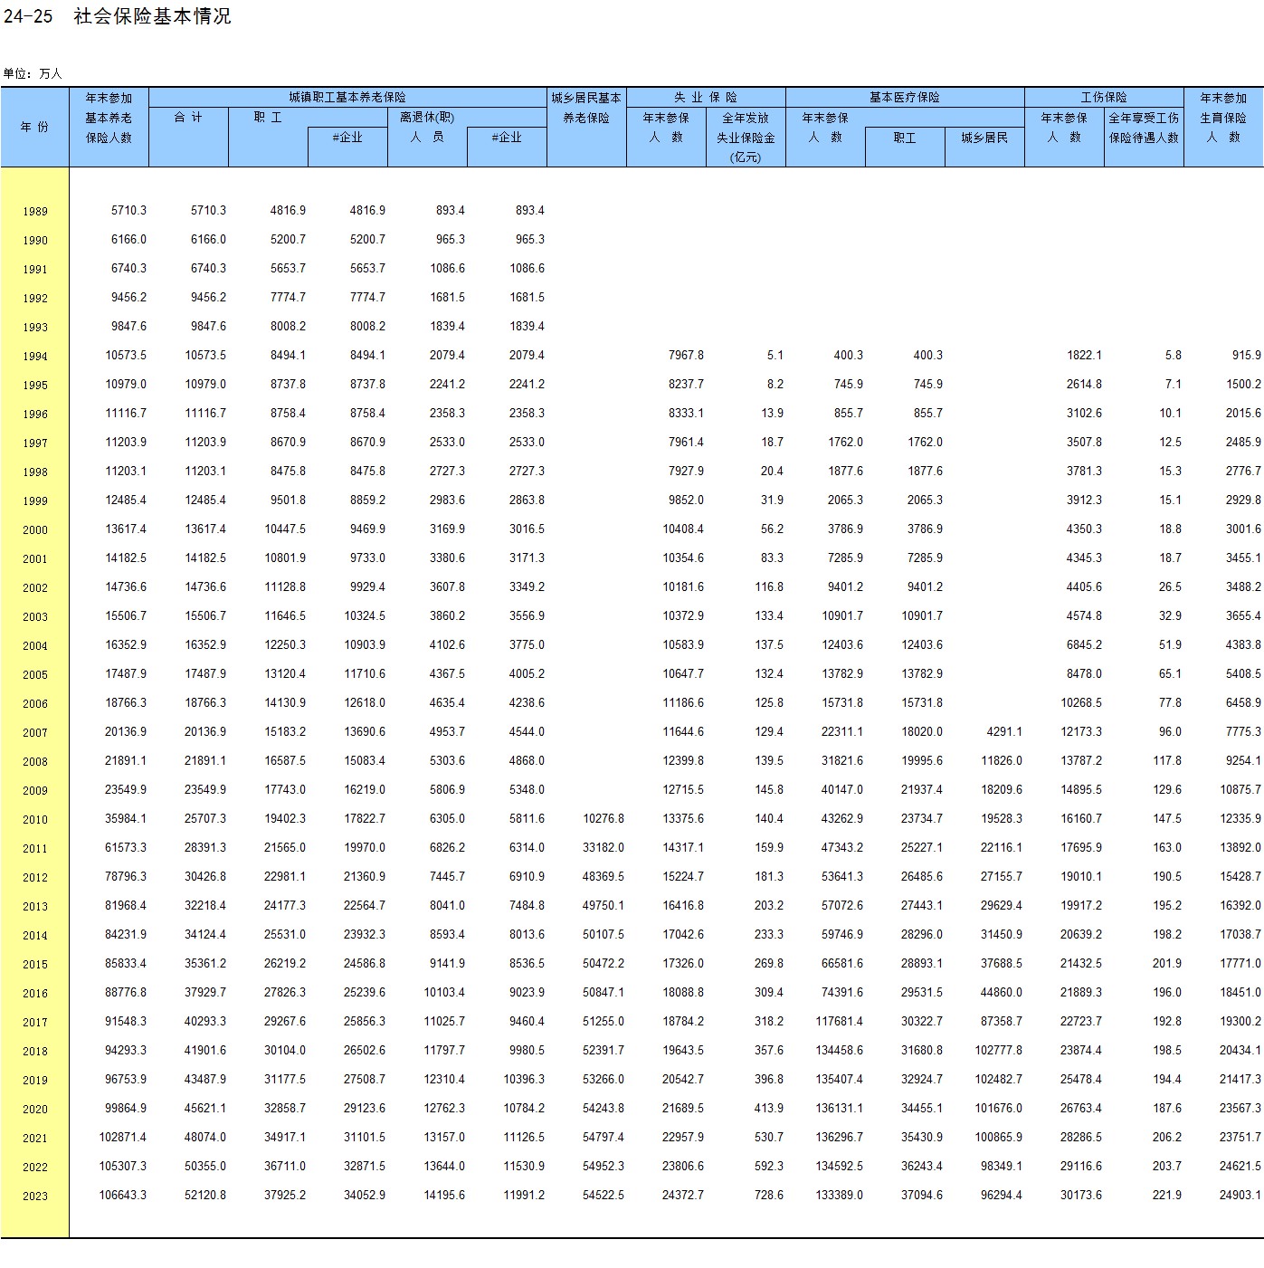Screen dimensions: 1264x1268
Task: Click the 1994 生育保险 value 915.9
Action: (x=1246, y=356)
